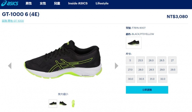This screenshot has width=192, height=112.
Task: Select the green sole thumbnail
Action: (73, 103)
